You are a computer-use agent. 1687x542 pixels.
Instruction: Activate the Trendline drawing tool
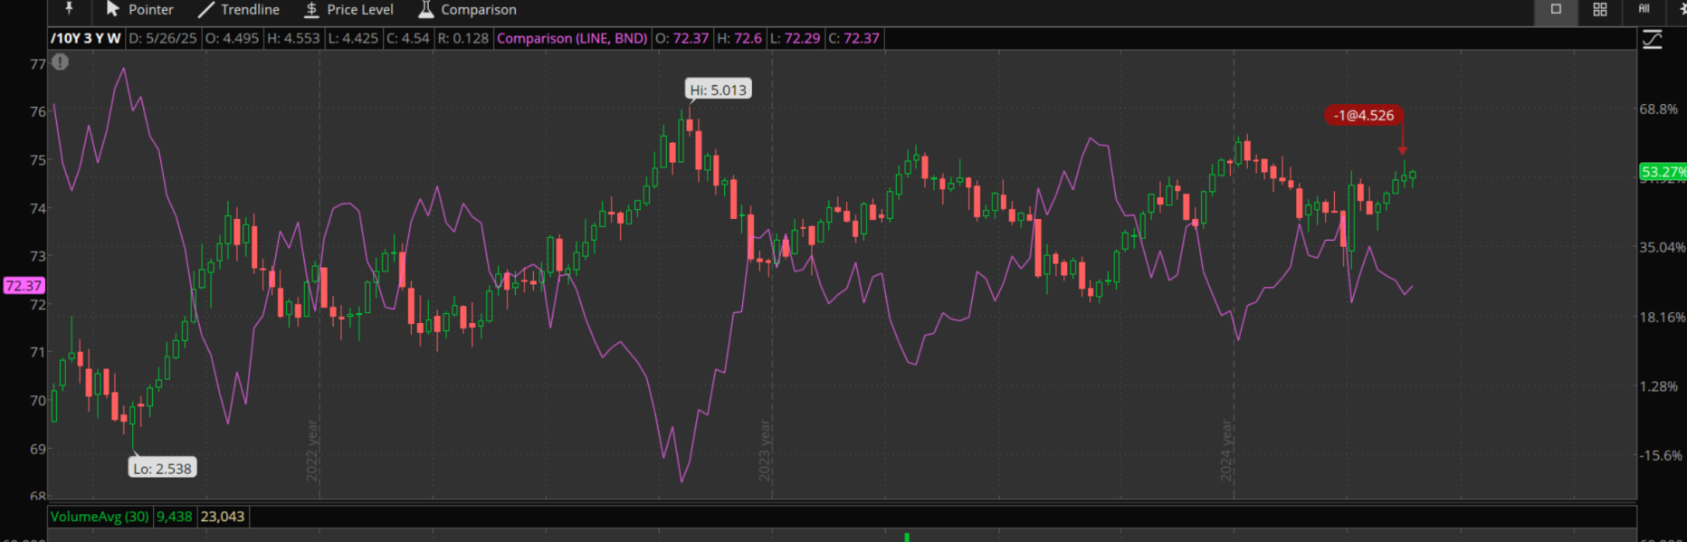[239, 9]
